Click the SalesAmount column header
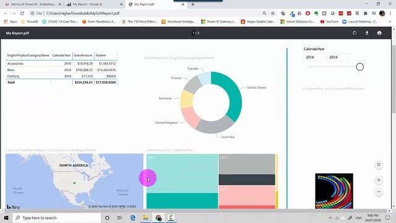396x223 pixels. click(83, 55)
